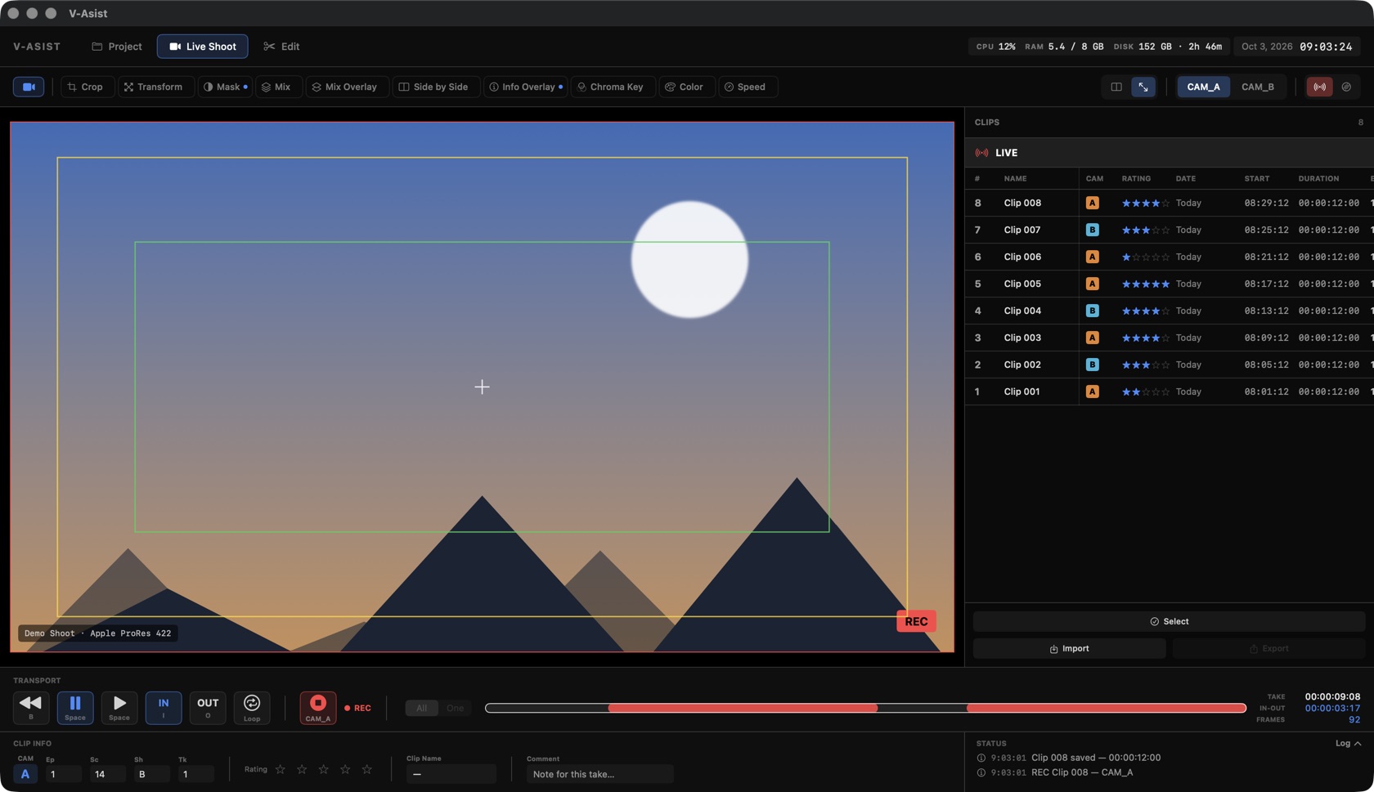Switch to CAM_A

[x=1203, y=87]
